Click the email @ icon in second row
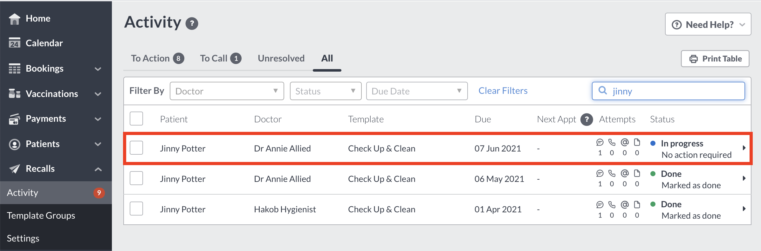The width and height of the screenshot is (761, 251). [625, 173]
